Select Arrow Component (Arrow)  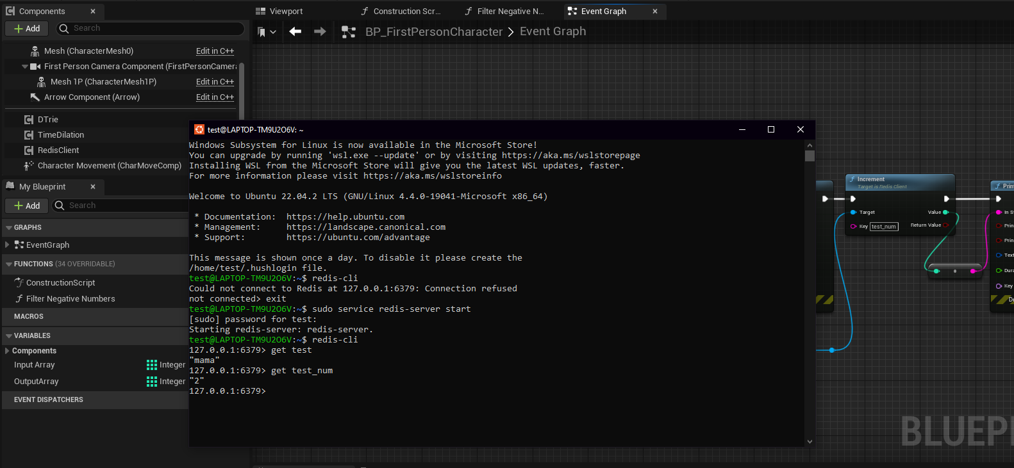[x=92, y=97]
